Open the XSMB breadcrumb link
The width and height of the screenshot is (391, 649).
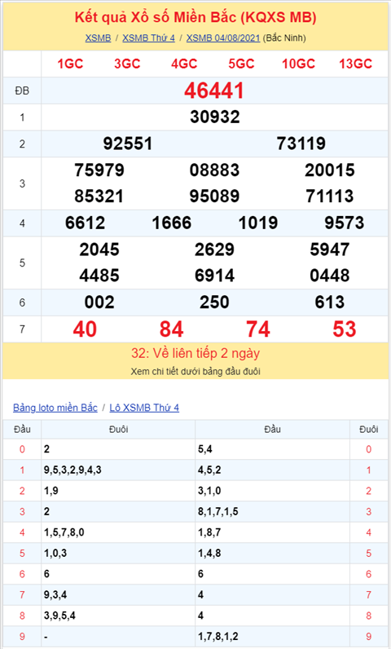pyautogui.click(x=98, y=38)
